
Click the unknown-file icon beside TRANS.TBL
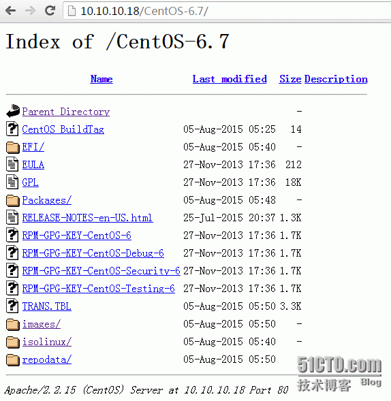12,306
